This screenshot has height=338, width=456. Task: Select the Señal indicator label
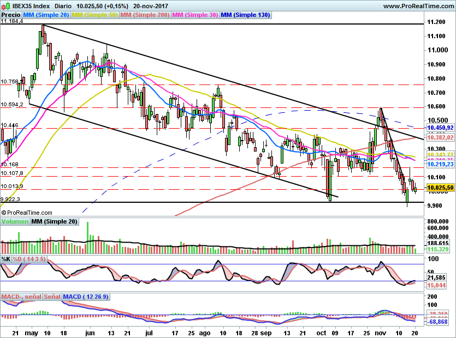[52, 297]
